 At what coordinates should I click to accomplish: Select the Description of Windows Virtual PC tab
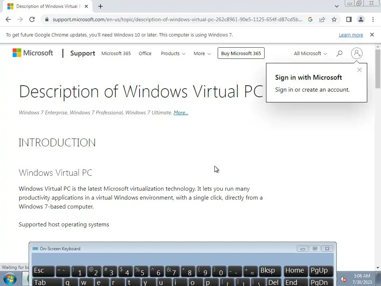(x=47, y=6)
